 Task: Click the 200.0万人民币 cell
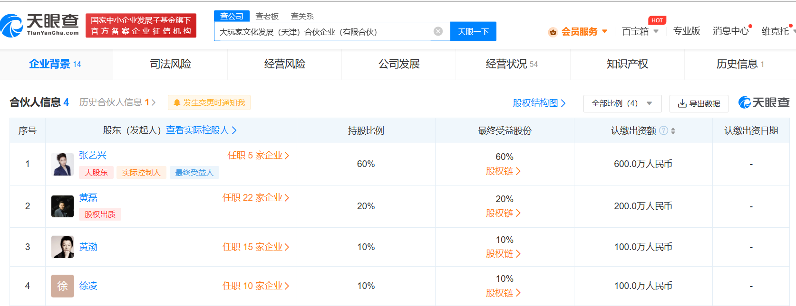[x=643, y=206]
